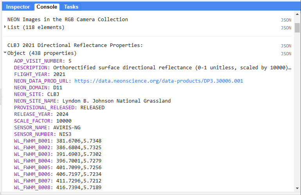301x195 pixels.
Task: Select the WL_FWHM_B007 property row
Action: (58, 181)
